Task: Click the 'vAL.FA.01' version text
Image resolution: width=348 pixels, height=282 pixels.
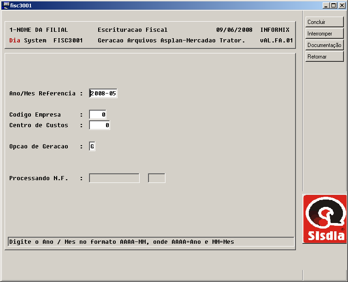Action: click(277, 41)
